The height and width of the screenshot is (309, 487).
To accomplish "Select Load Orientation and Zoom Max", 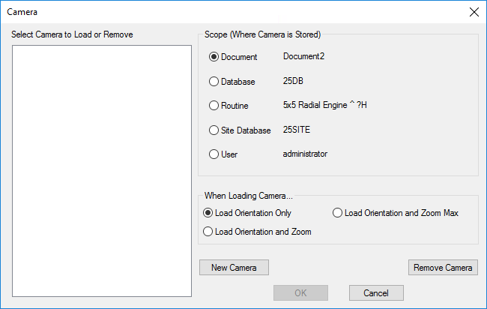I will (338, 213).
